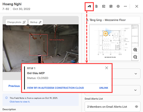This screenshot has height=112, width=143.
Task: Click the site photo with red markup
Action: [41, 48]
